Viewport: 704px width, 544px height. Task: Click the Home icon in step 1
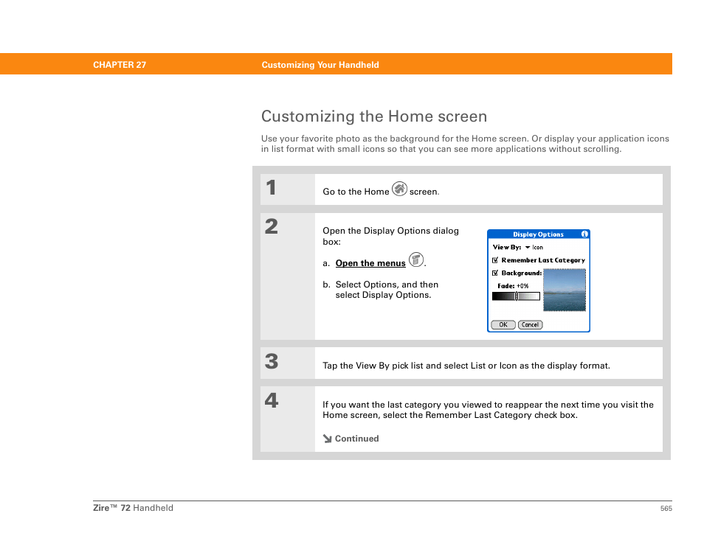click(399, 189)
